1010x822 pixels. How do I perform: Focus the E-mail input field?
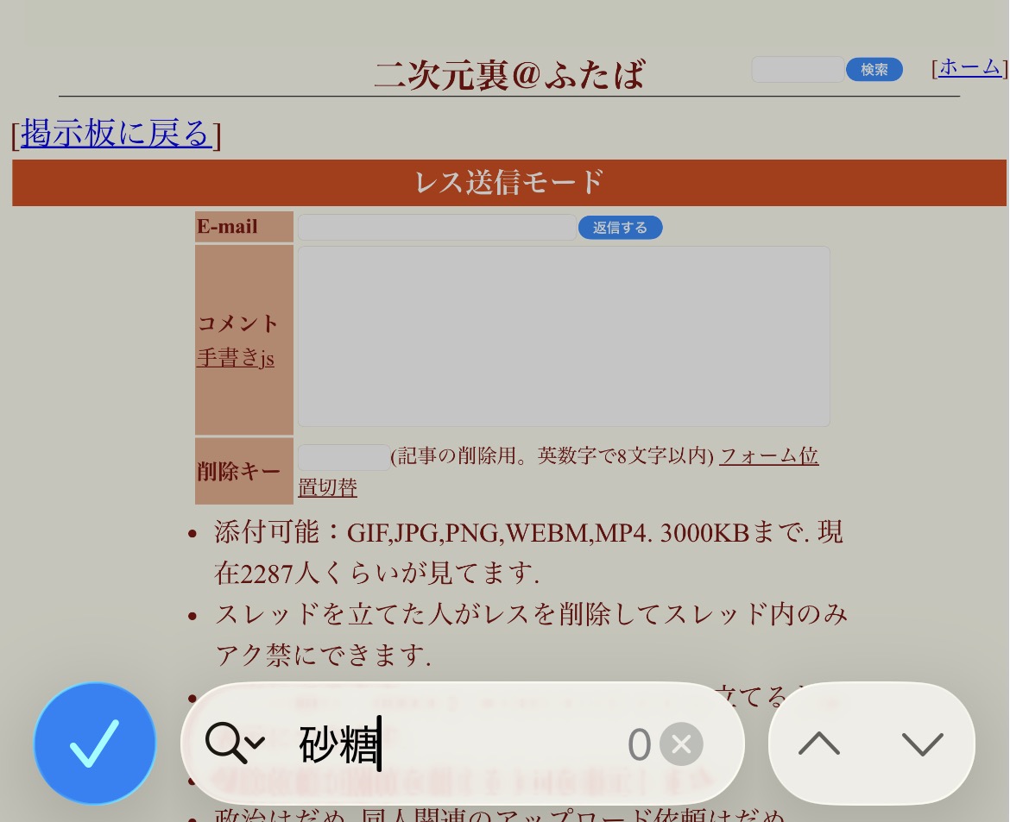pos(436,228)
